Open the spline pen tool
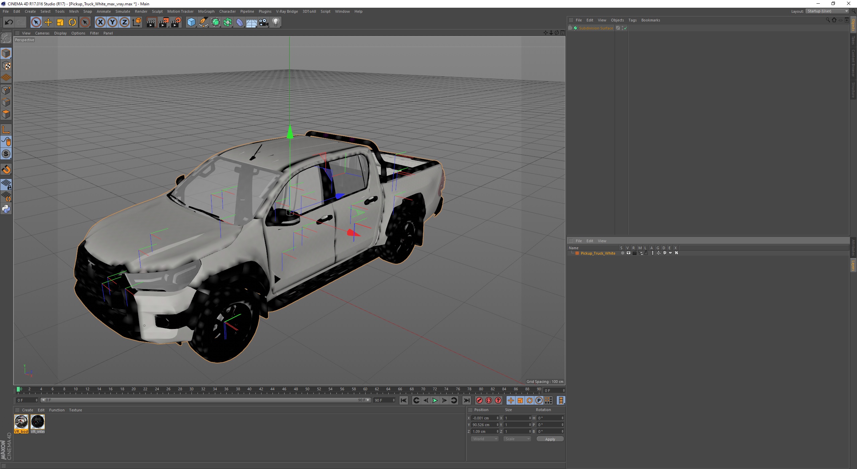The height and width of the screenshot is (469, 857). 204,22
